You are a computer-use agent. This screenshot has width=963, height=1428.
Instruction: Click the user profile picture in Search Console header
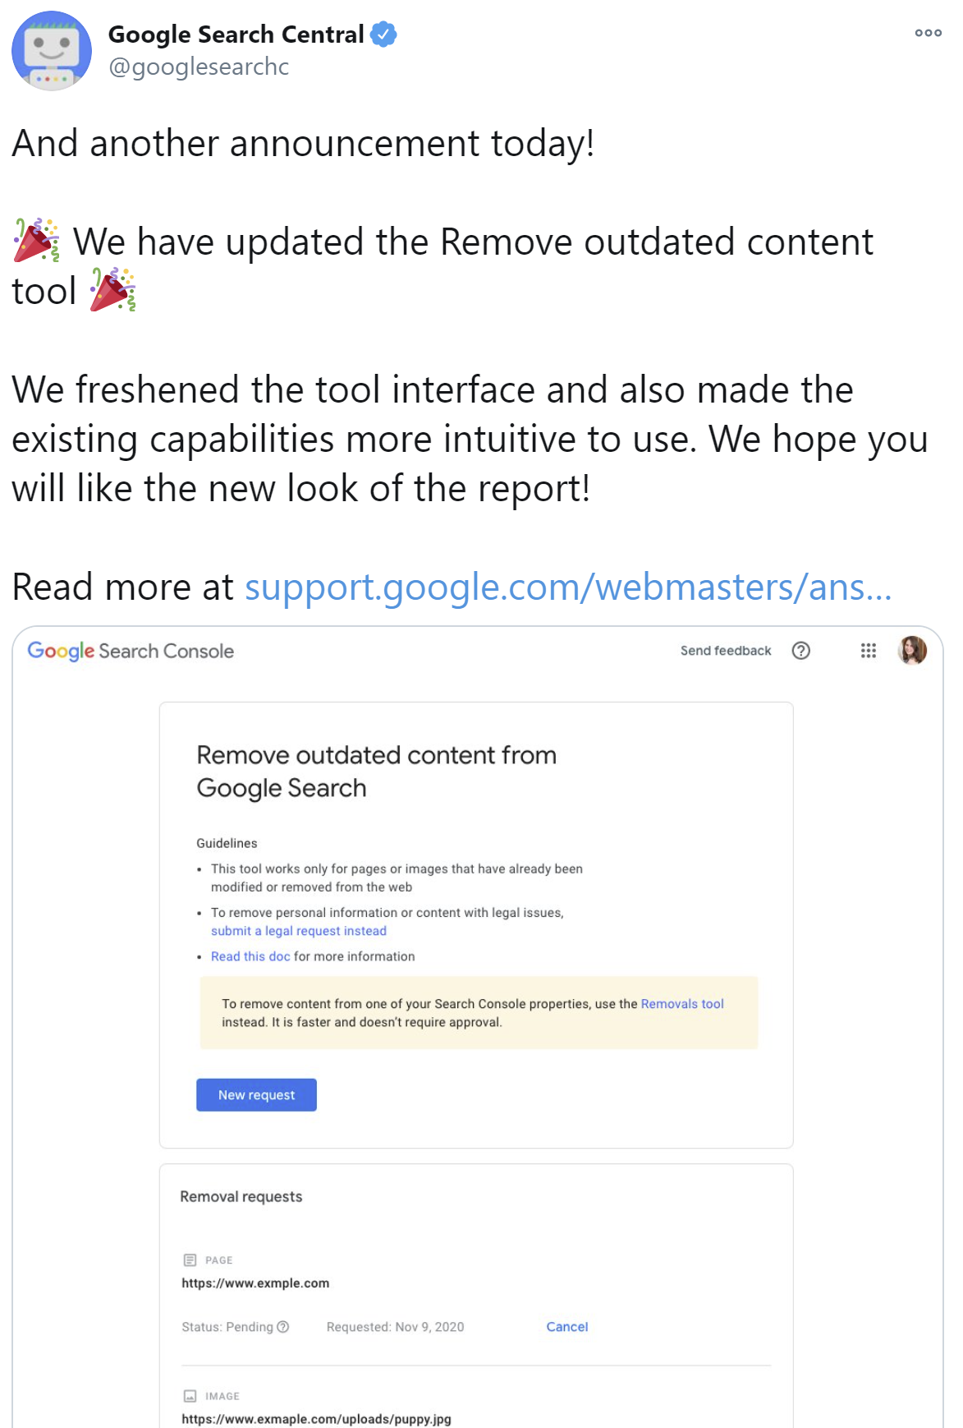coord(913,650)
